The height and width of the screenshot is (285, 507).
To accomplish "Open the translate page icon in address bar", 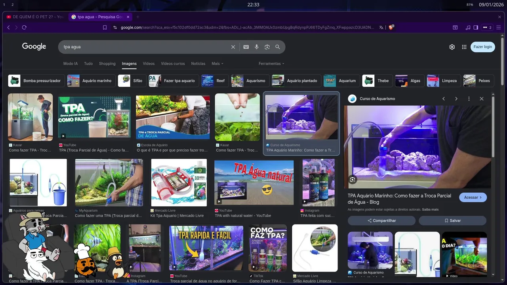I will pyautogui.click(x=381, y=27).
